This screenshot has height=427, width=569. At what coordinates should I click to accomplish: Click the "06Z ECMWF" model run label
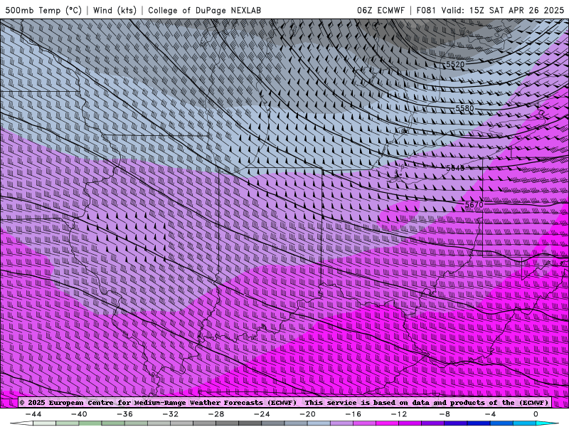point(381,10)
